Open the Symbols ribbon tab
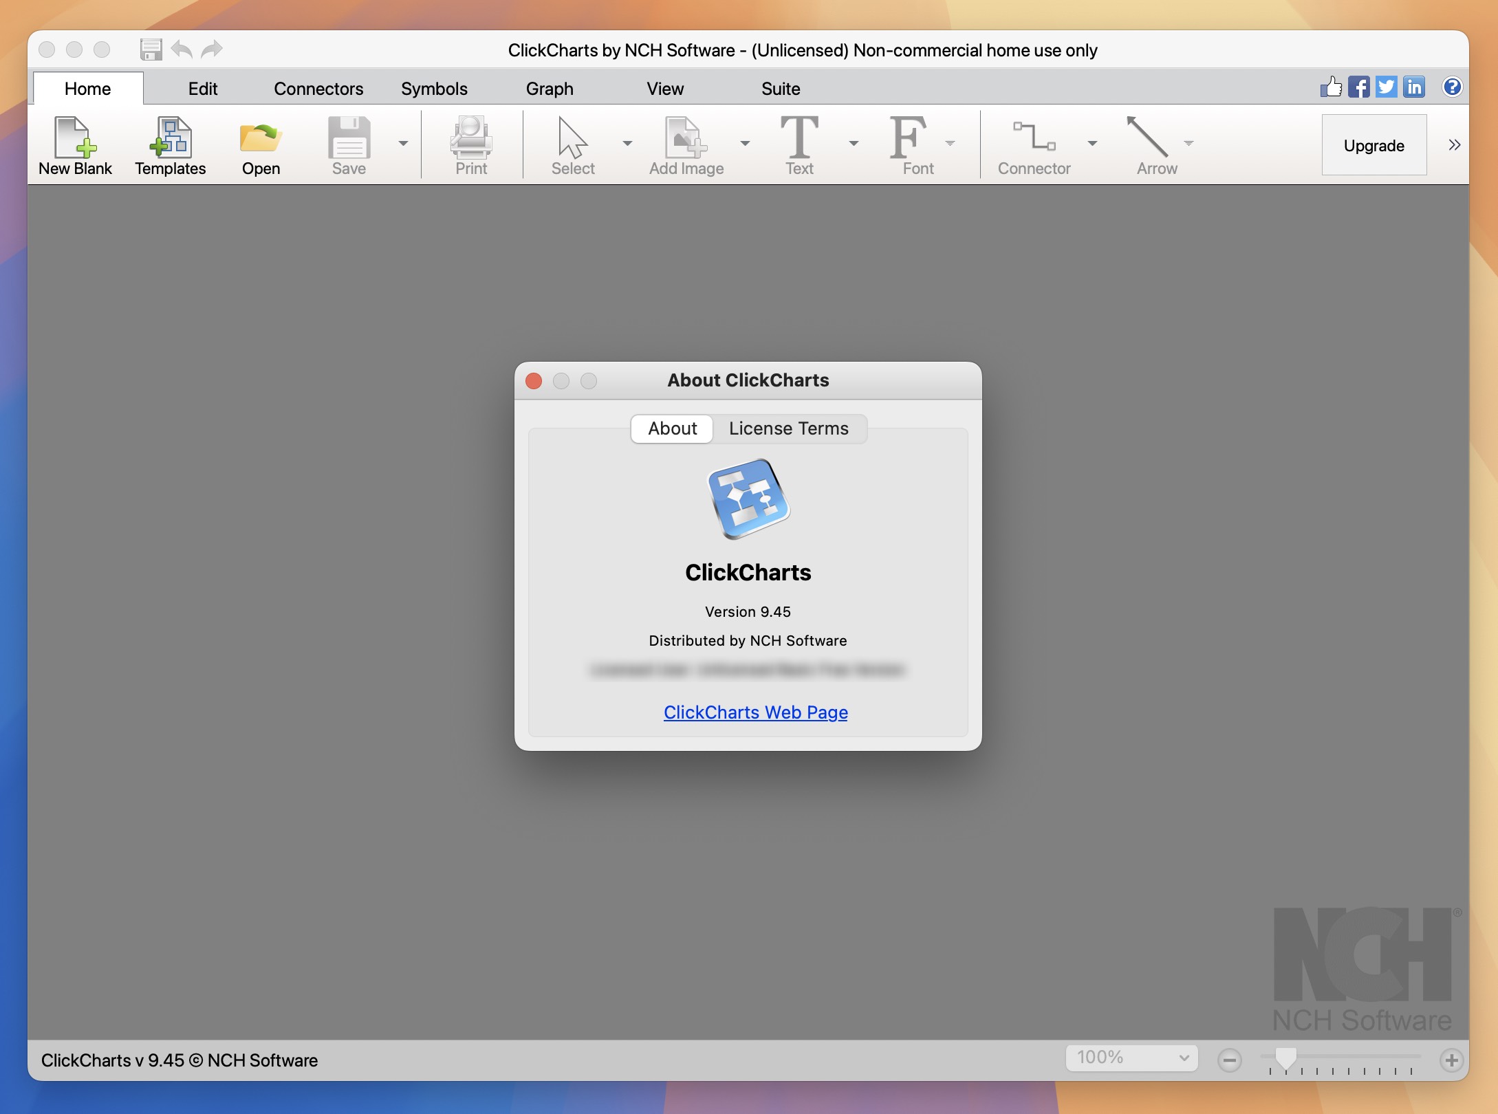 [x=434, y=89]
